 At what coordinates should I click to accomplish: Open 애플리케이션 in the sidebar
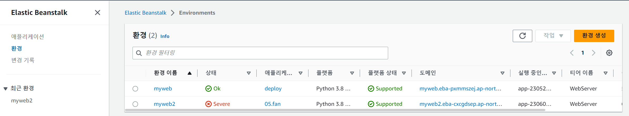[x=28, y=37]
